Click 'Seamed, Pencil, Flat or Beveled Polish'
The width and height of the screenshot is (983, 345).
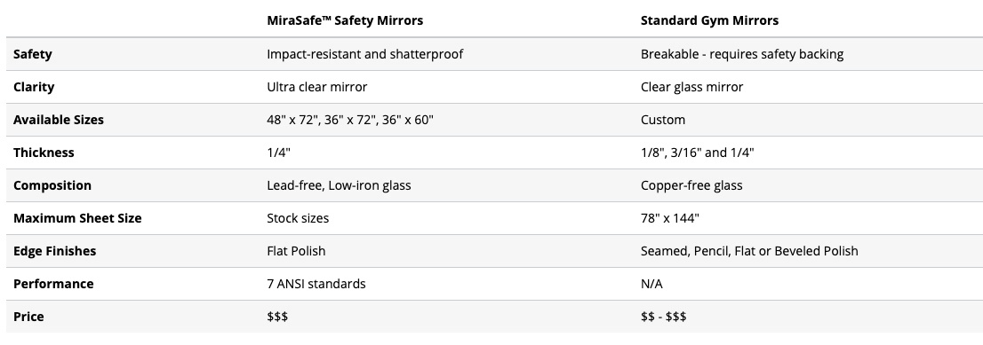749,251
